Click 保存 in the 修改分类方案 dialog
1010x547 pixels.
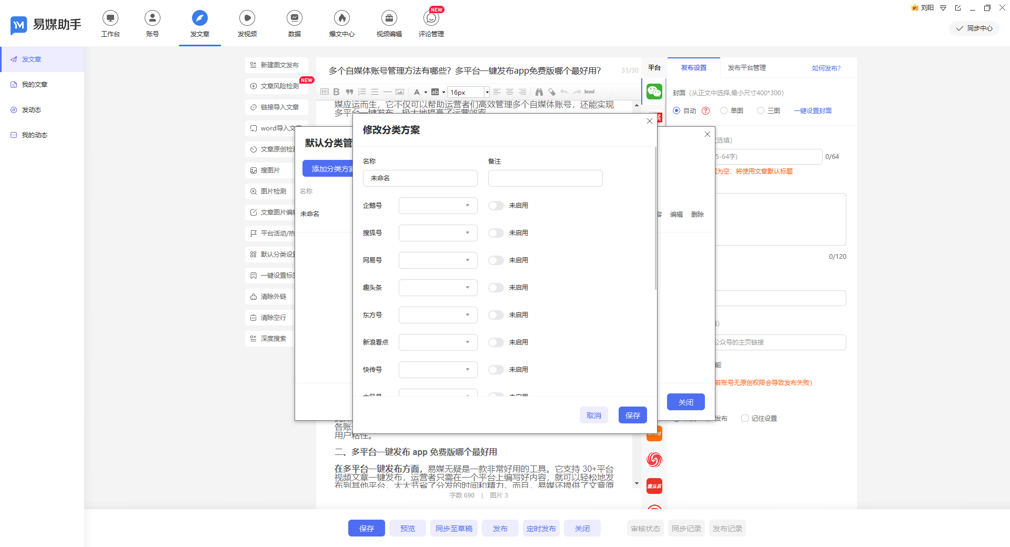pos(633,415)
